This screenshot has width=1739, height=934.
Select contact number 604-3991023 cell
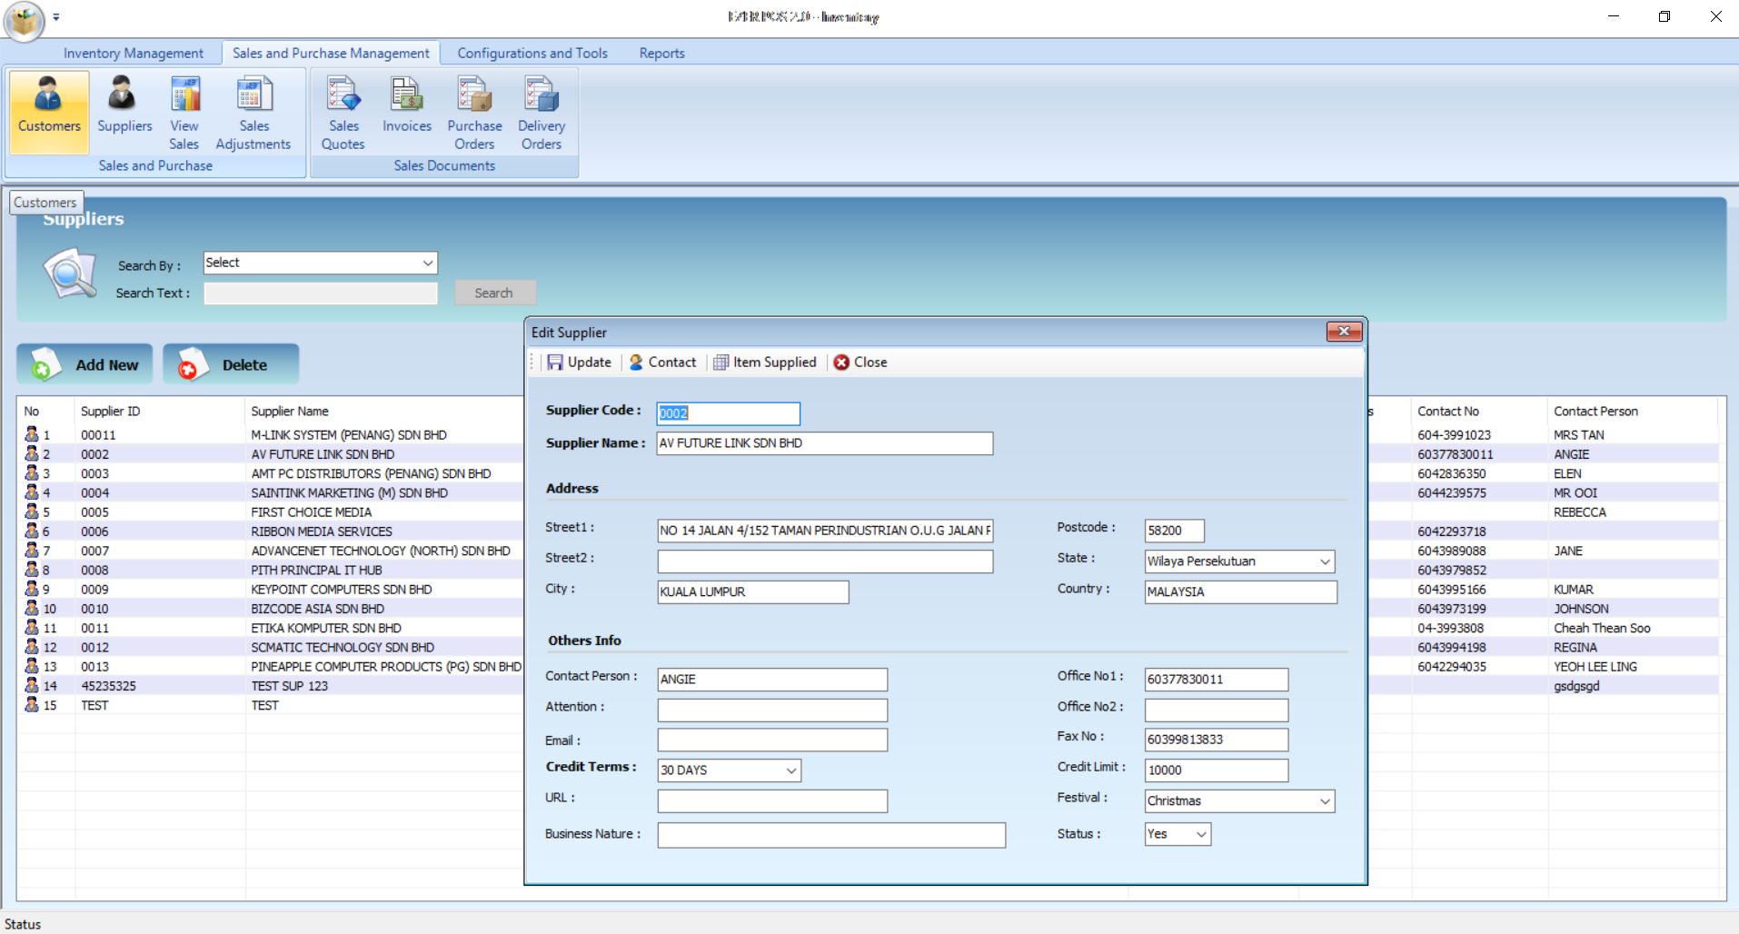click(1454, 435)
